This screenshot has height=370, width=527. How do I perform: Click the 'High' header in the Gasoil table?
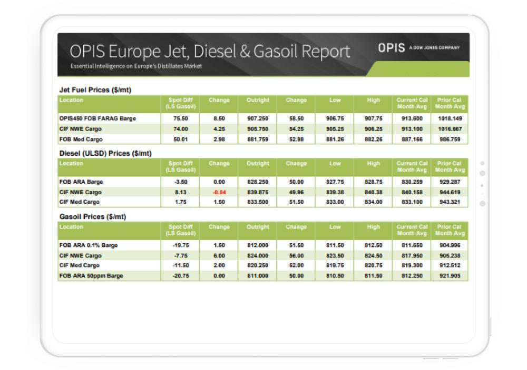coord(374,227)
